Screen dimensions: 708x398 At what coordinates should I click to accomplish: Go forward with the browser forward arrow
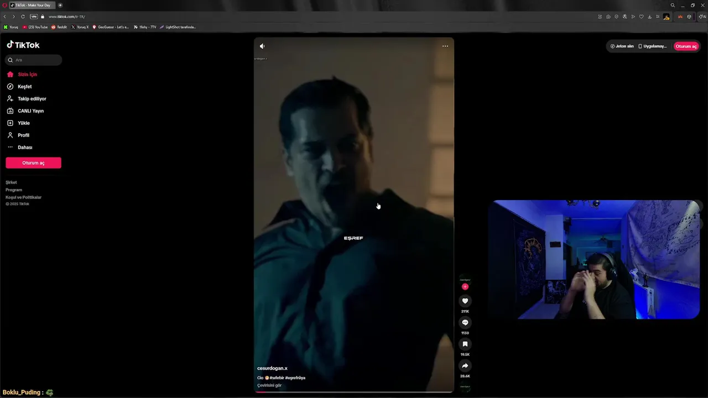pos(14,17)
